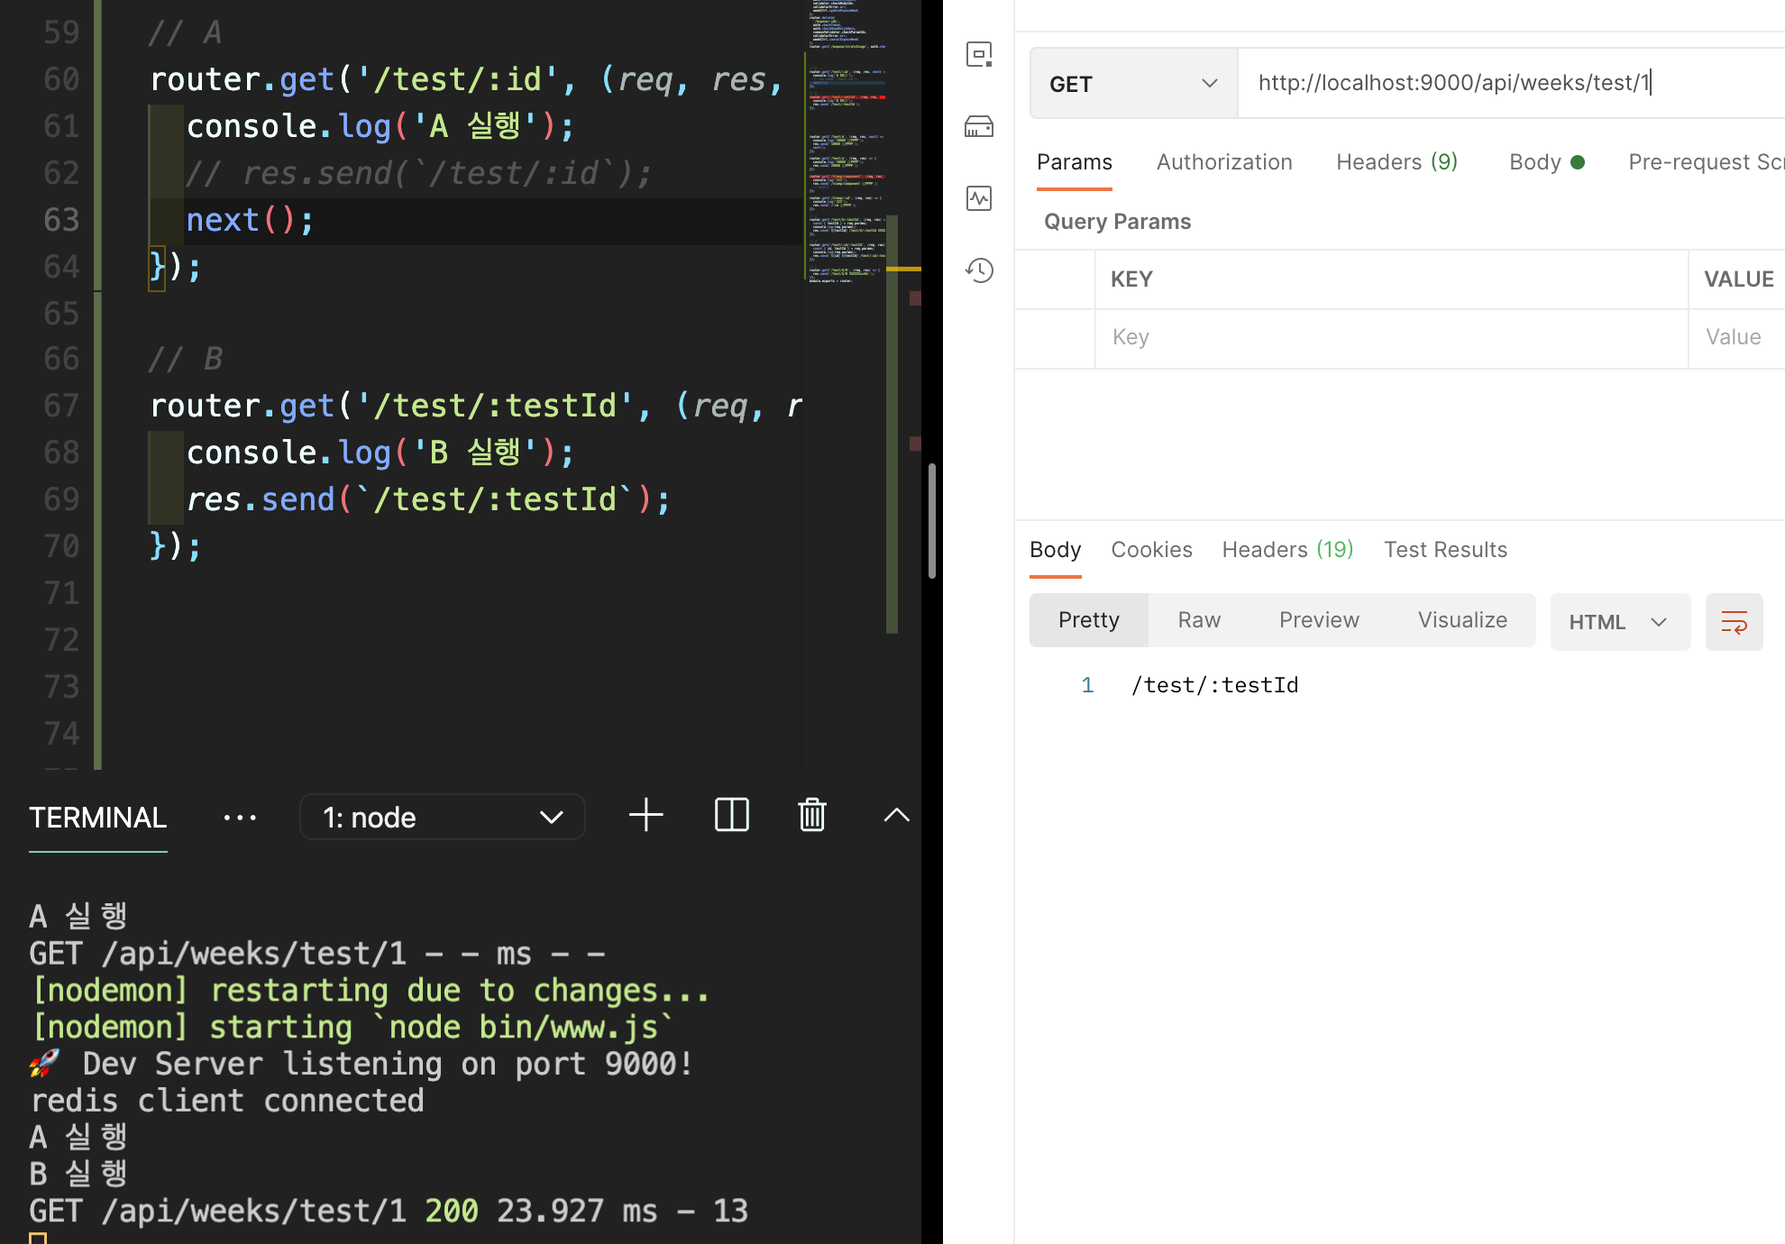Open terminal panel more actions ellipsis
1785x1244 pixels.
point(240,818)
